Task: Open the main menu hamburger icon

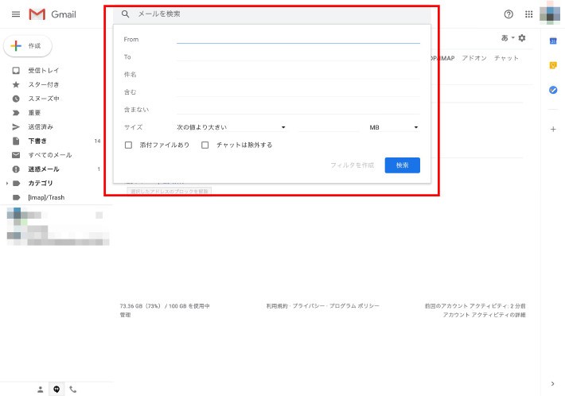Action: [16, 14]
